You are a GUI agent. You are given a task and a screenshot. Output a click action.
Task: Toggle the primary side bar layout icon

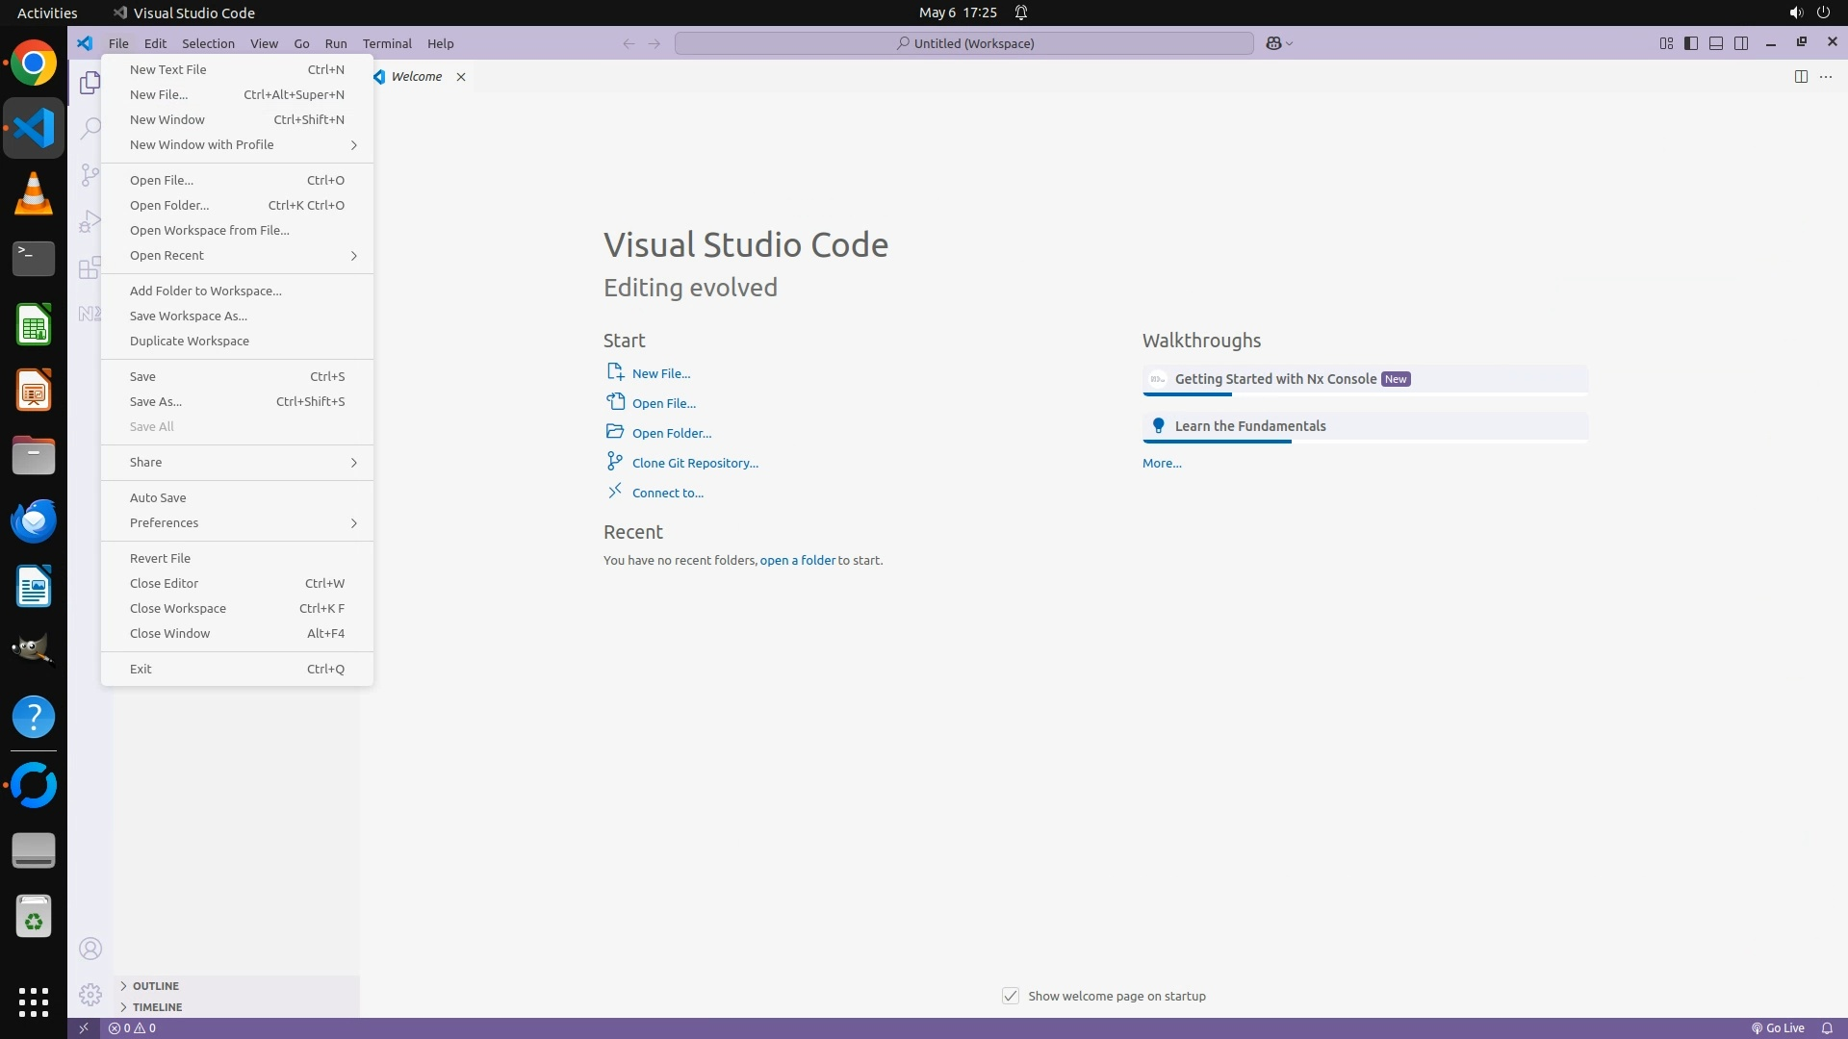click(1691, 43)
